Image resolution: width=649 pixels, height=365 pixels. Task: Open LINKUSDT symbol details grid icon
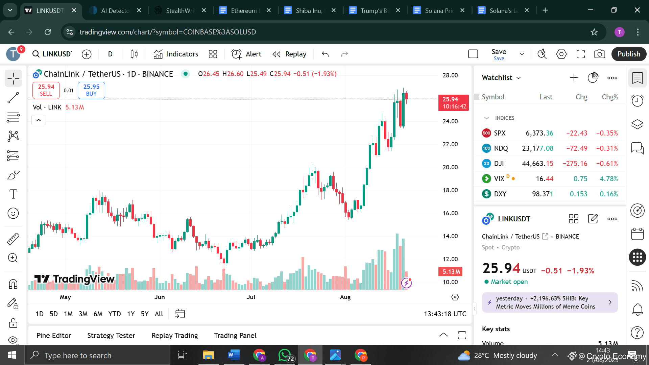574,219
